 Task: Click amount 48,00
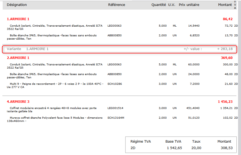229,74
